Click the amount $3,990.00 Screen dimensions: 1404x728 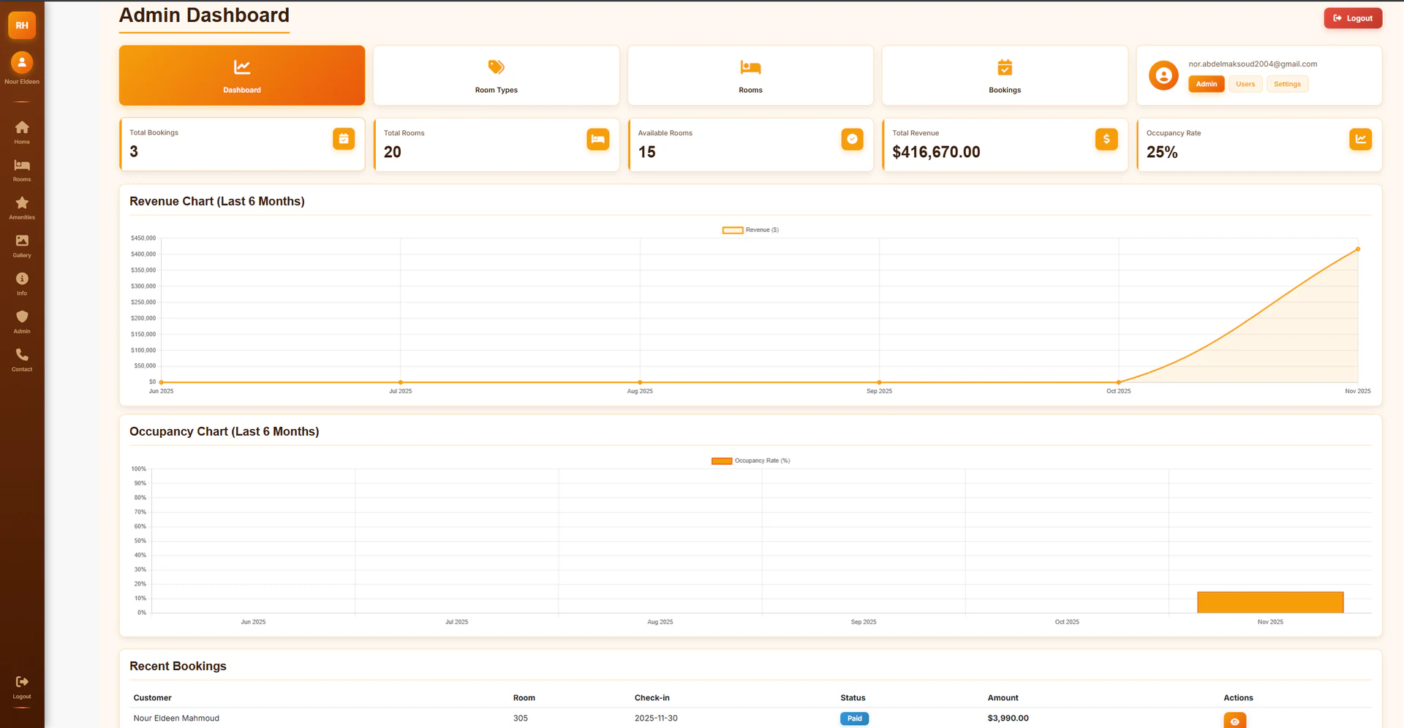(1008, 718)
